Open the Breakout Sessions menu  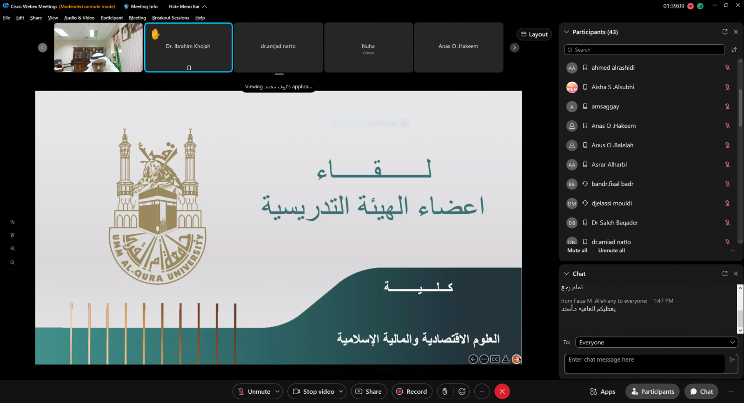171,18
